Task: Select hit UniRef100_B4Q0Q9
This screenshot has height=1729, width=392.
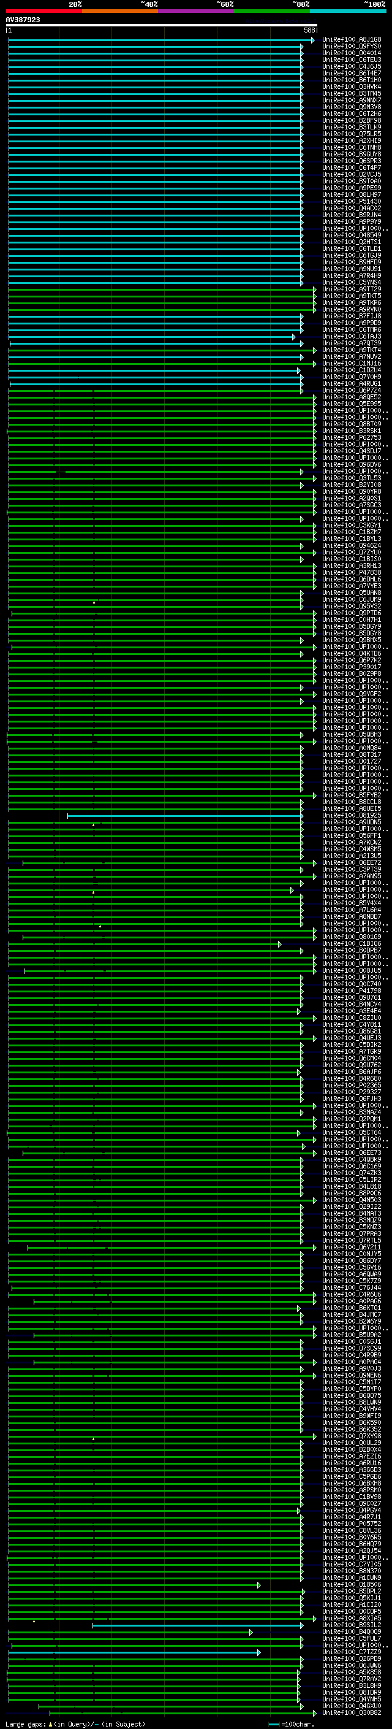Action: click(x=352, y=1631)
